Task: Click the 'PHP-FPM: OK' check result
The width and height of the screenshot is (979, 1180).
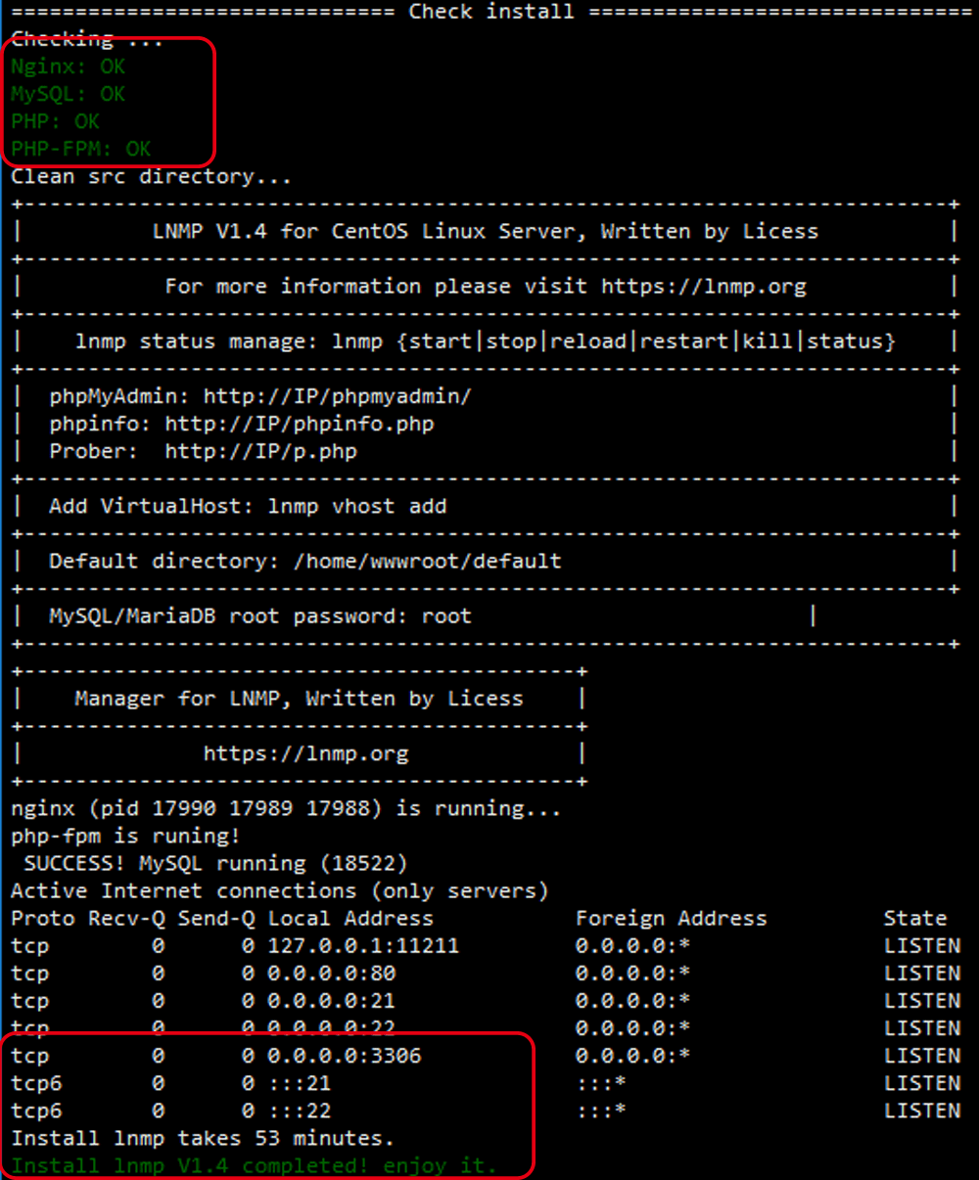Action: (81, 150)
